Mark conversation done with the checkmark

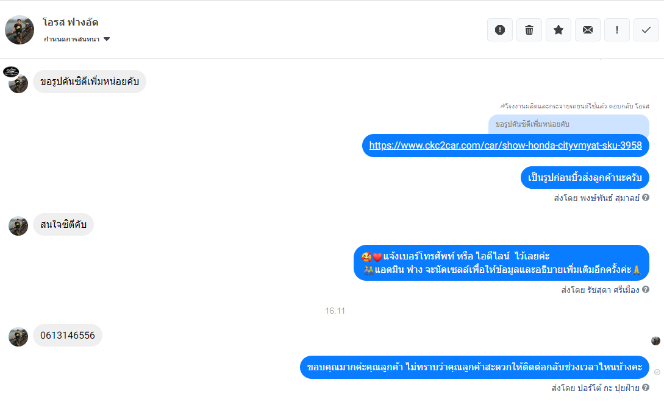coord(646,30)
